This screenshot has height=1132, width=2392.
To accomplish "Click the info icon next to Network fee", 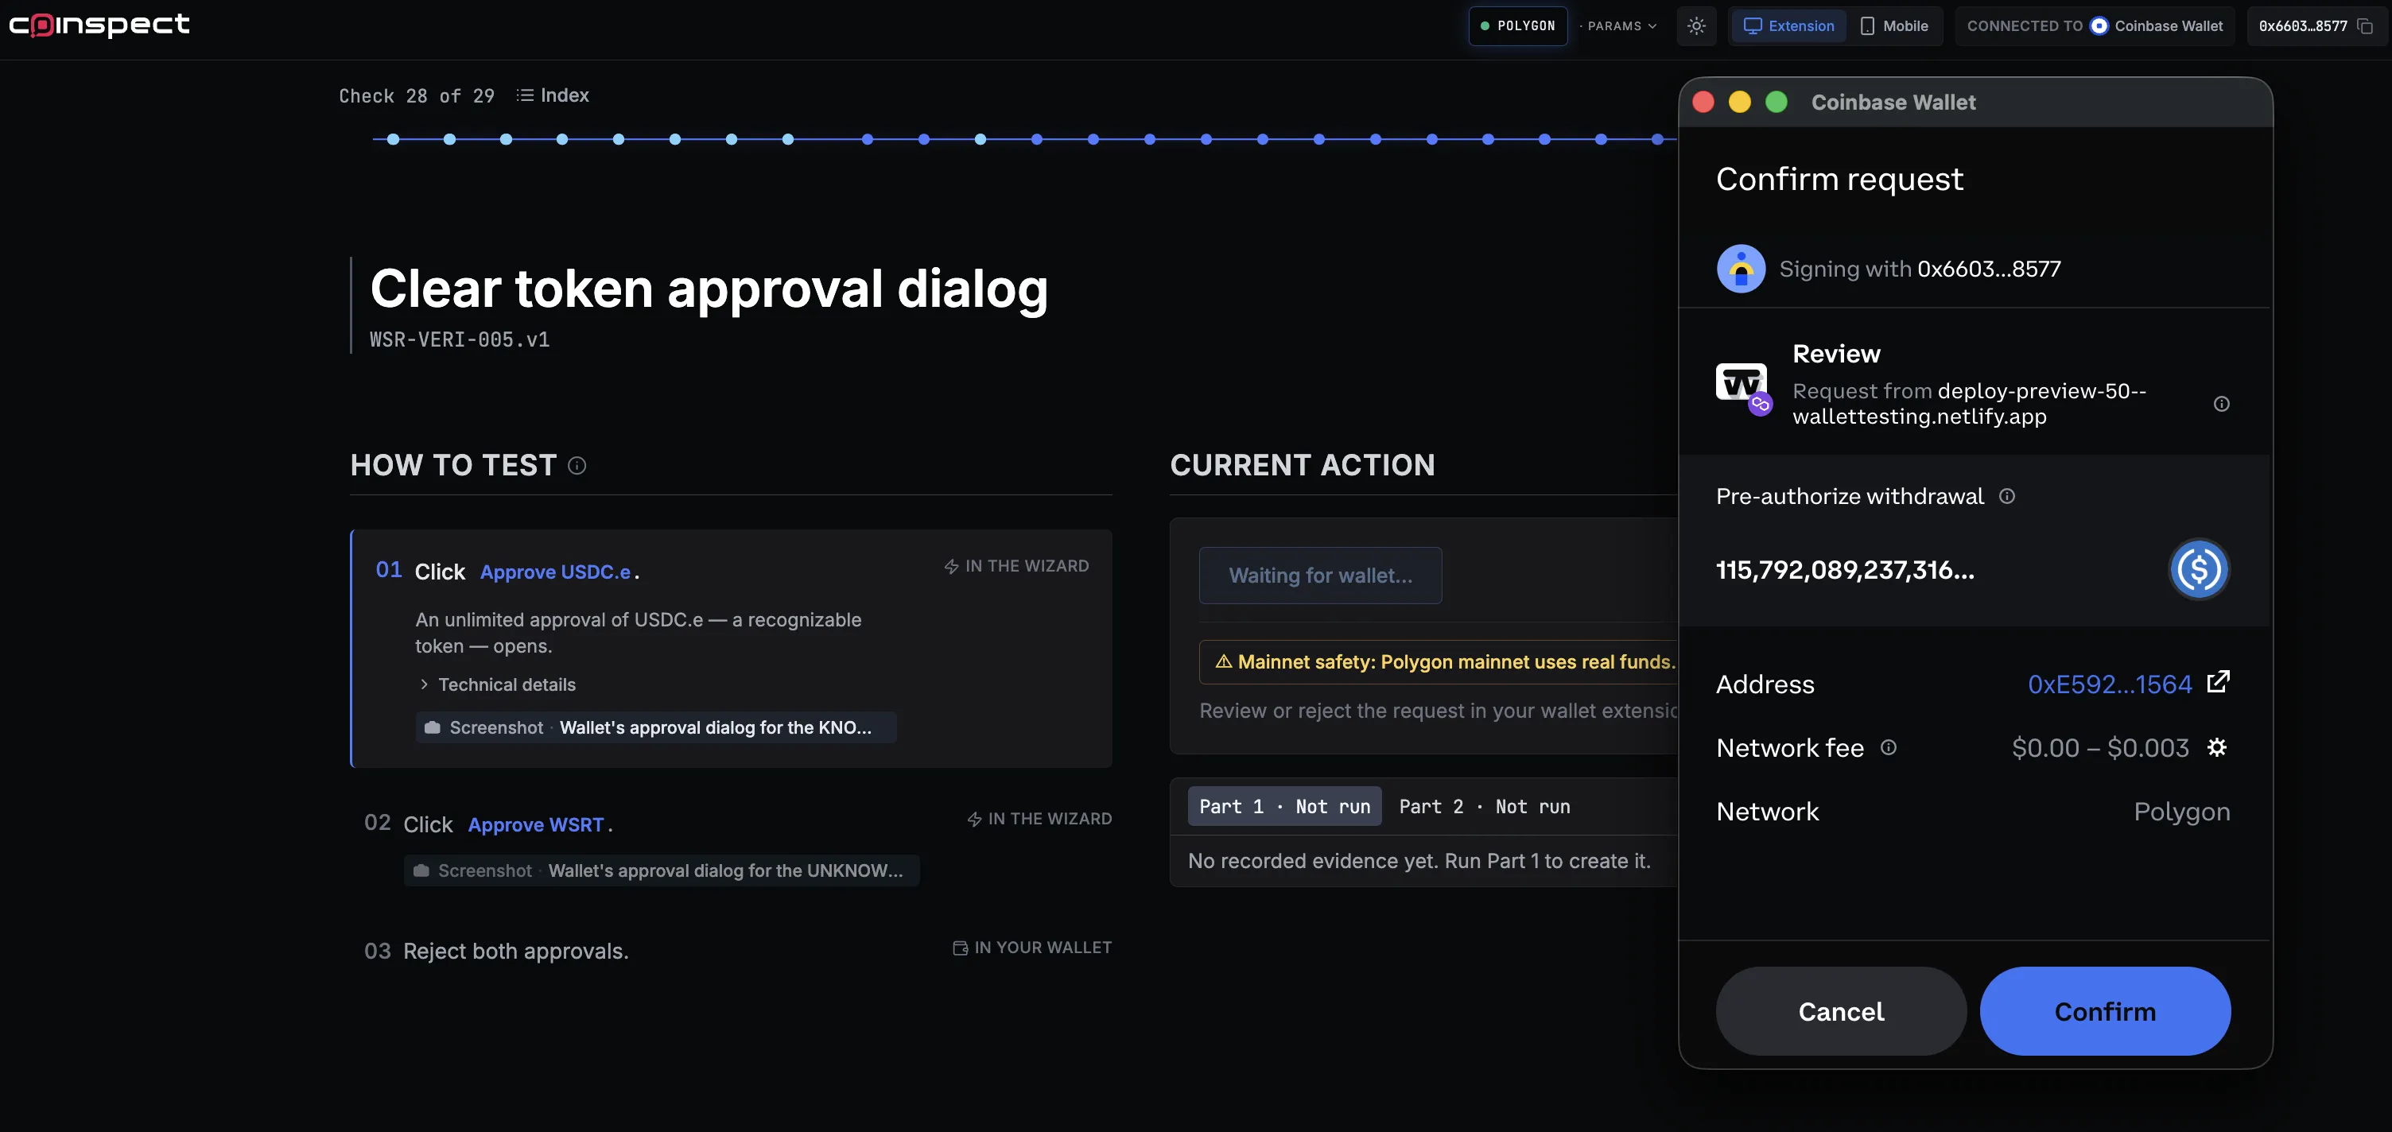I will point(1888,747).
